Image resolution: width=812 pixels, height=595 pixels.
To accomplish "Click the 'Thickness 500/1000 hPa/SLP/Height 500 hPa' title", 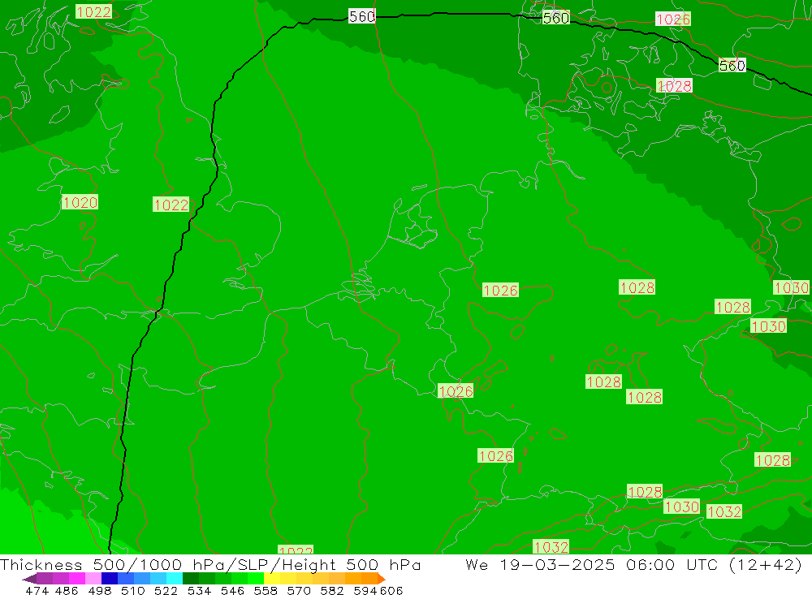I will (x=210, y=564).
